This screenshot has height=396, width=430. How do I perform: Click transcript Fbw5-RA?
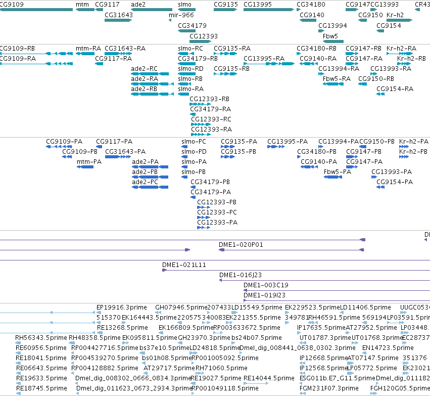pos(333,84)
